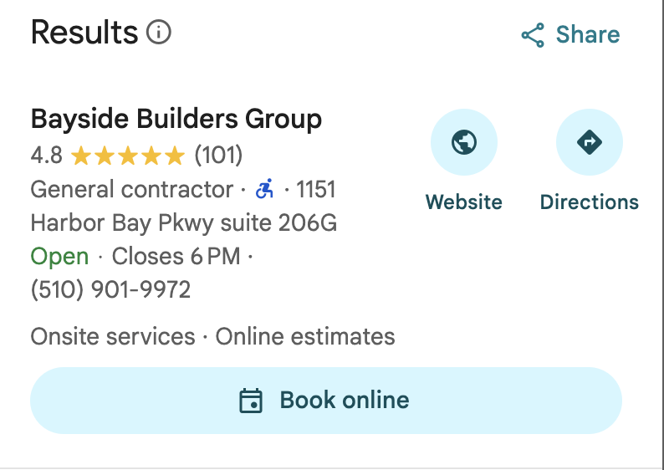Click the Online estimates attribute
Screen dimensions: 664x470
(x=305, y=337)
